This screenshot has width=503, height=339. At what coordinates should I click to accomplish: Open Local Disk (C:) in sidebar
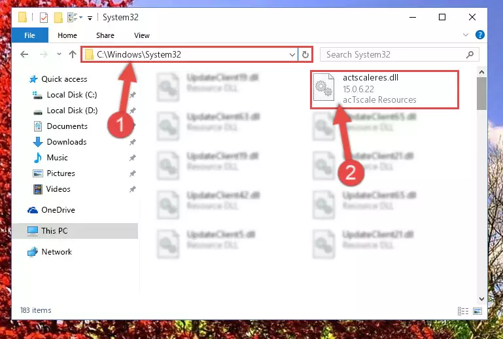[71, 95]
